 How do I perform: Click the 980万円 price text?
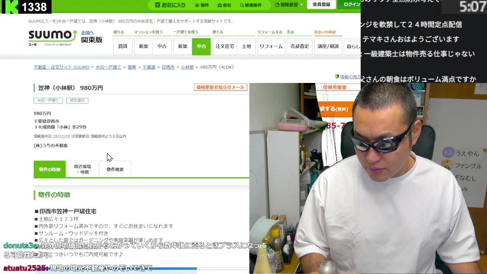(x=42, y=113)
